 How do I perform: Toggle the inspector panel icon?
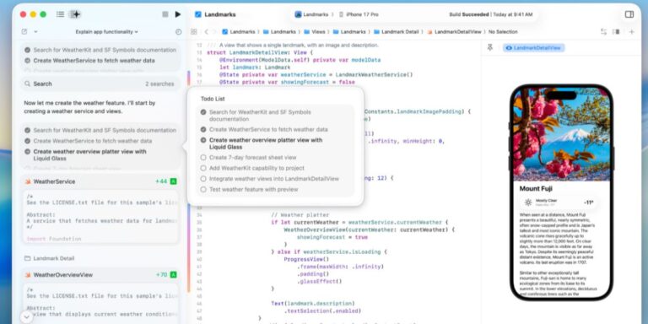629,14
